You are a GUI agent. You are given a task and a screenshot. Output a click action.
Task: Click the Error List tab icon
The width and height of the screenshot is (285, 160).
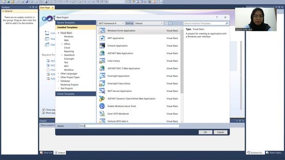41,153
